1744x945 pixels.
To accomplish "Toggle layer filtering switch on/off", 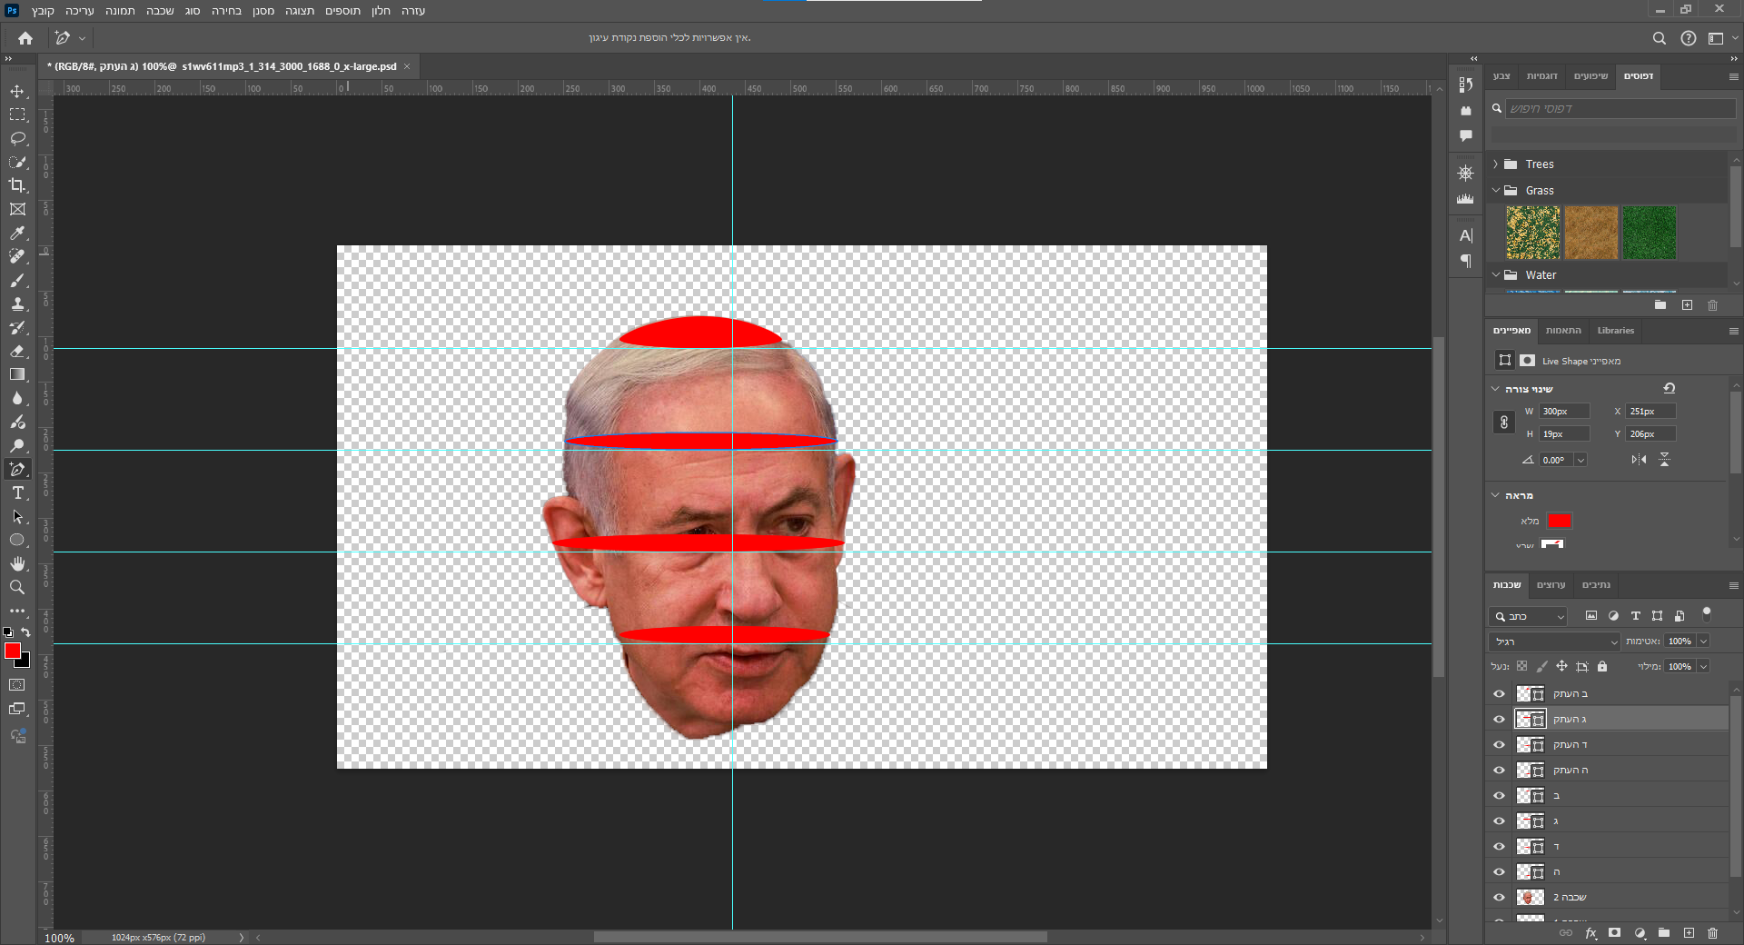I will [x=1706, y=614].
